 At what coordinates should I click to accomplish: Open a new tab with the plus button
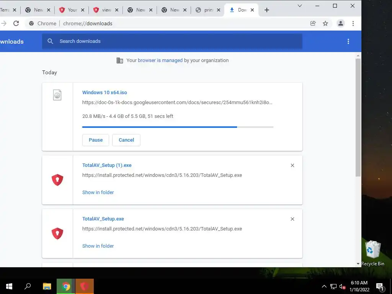coord(267,10)
